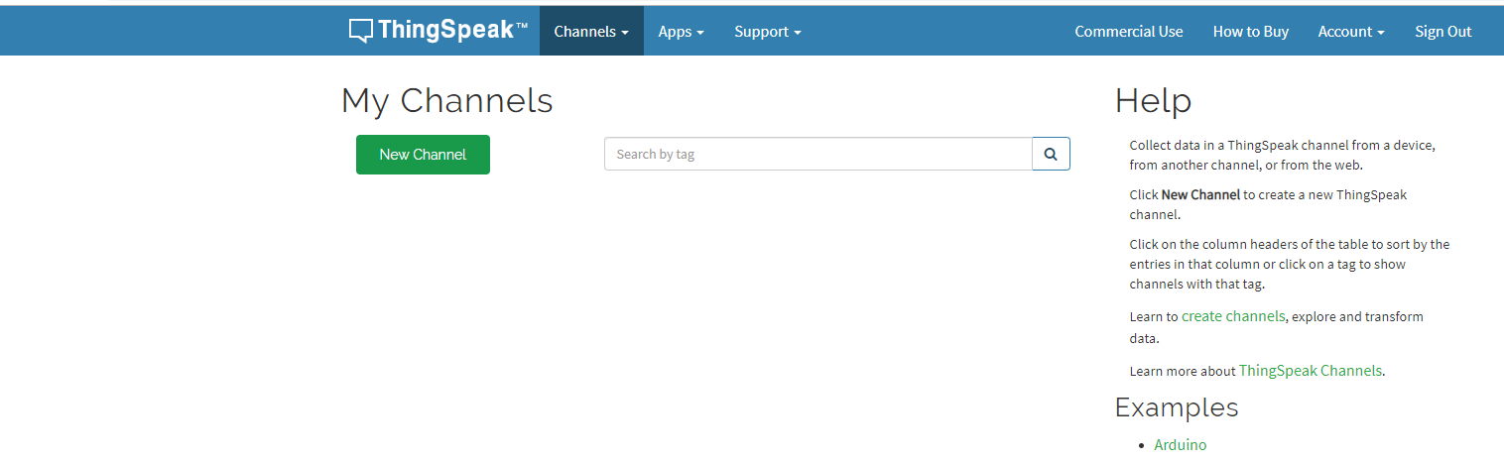Go to How to Buy
Screen dimensions: 1504x463
1251,31
